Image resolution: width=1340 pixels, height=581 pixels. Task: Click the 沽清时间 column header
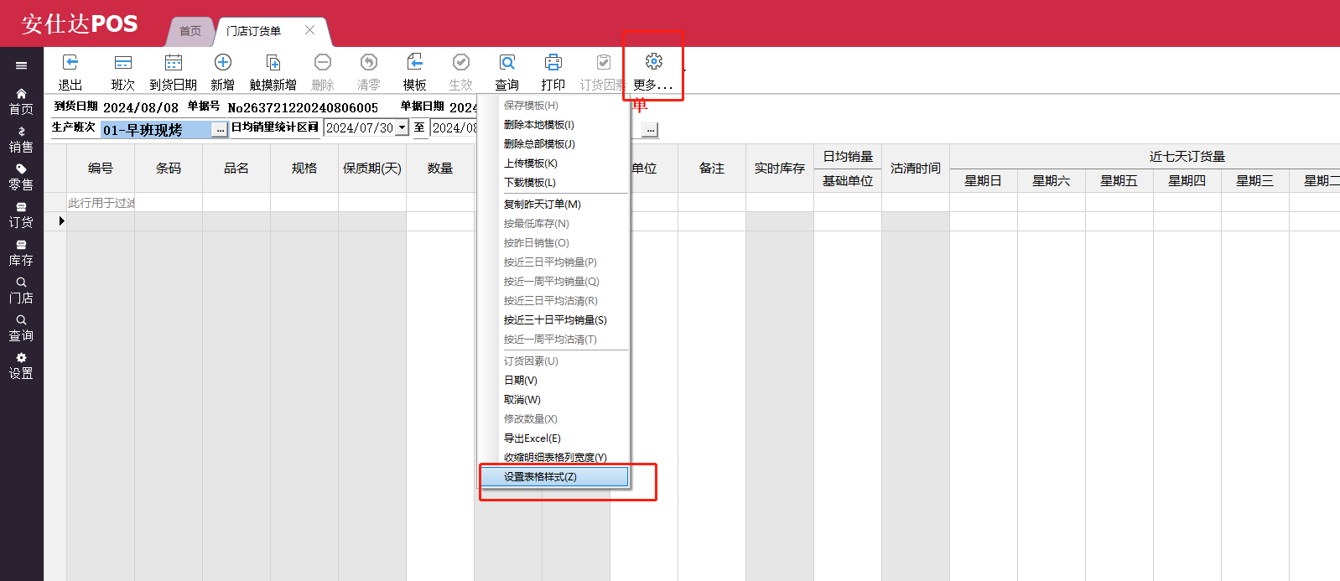(x=916, y=169)
